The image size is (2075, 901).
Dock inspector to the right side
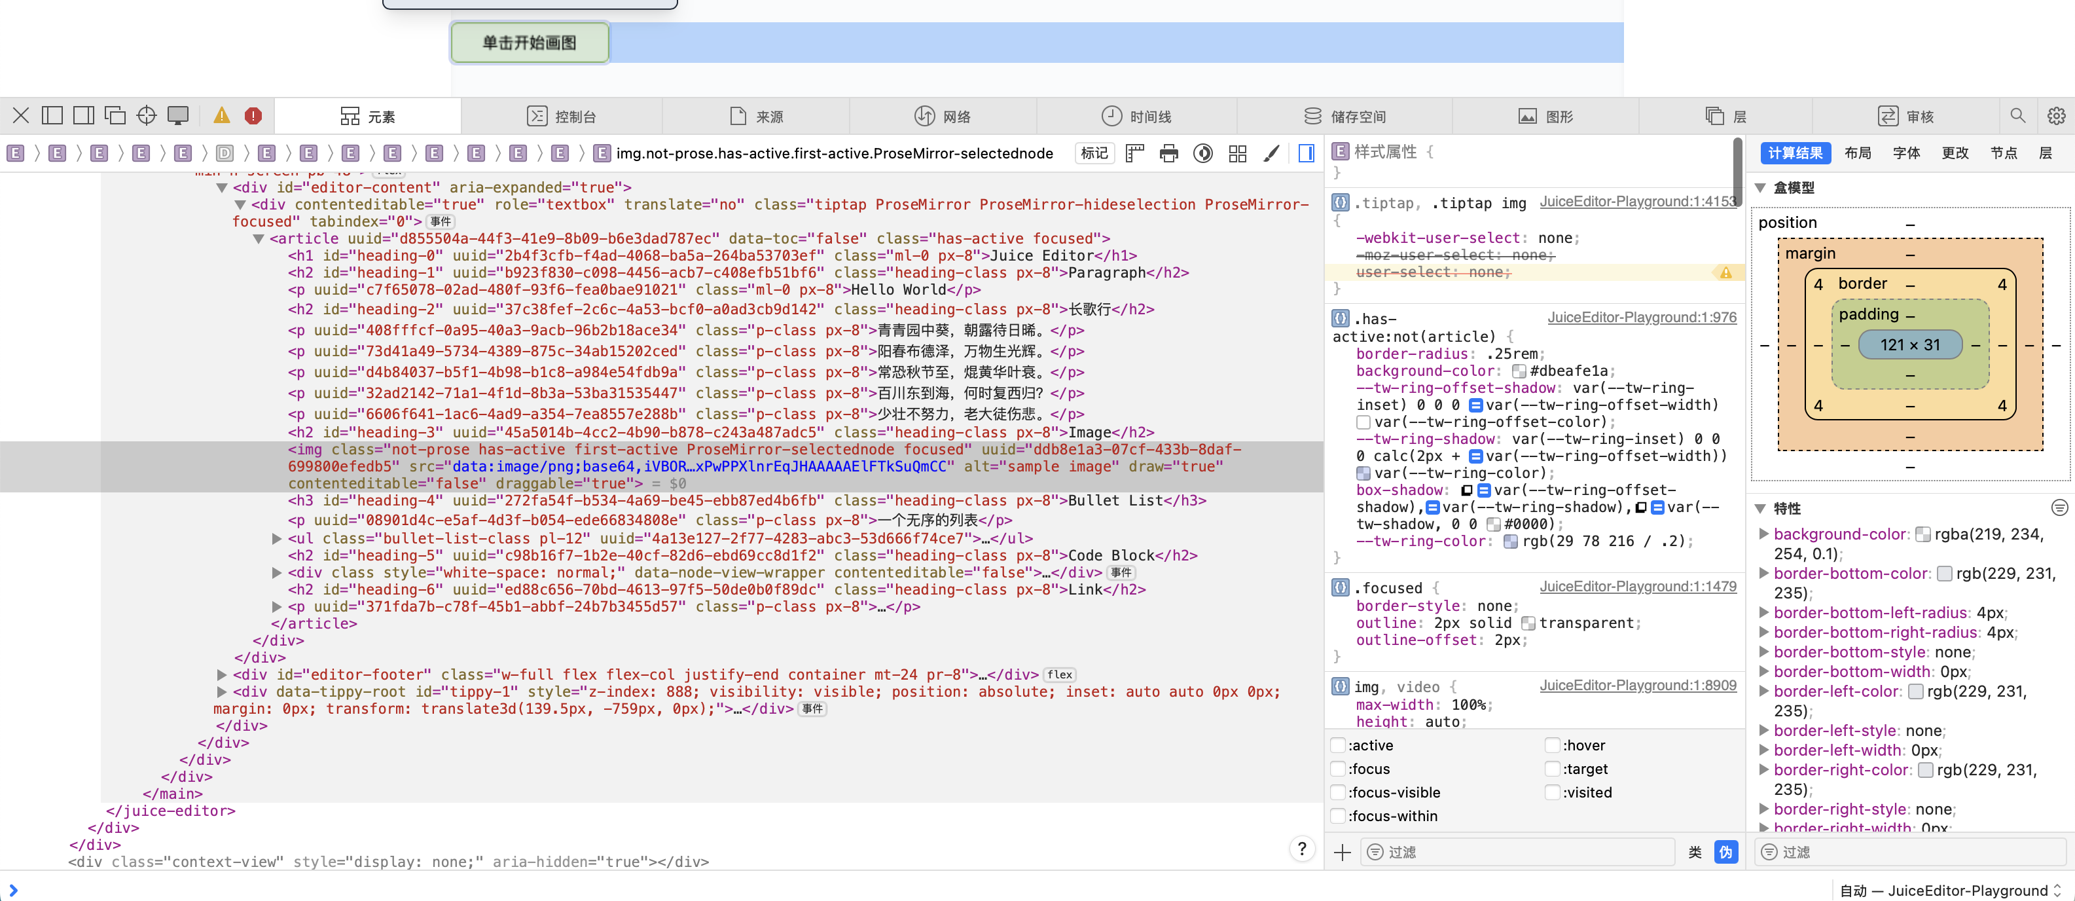tap(84, 116)
